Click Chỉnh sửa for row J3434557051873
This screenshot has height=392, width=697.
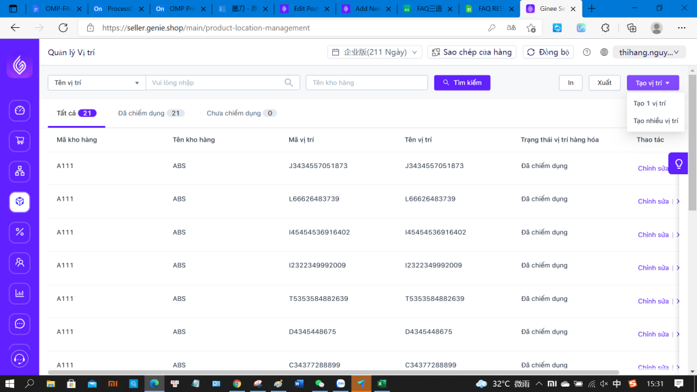coord(653,169)
